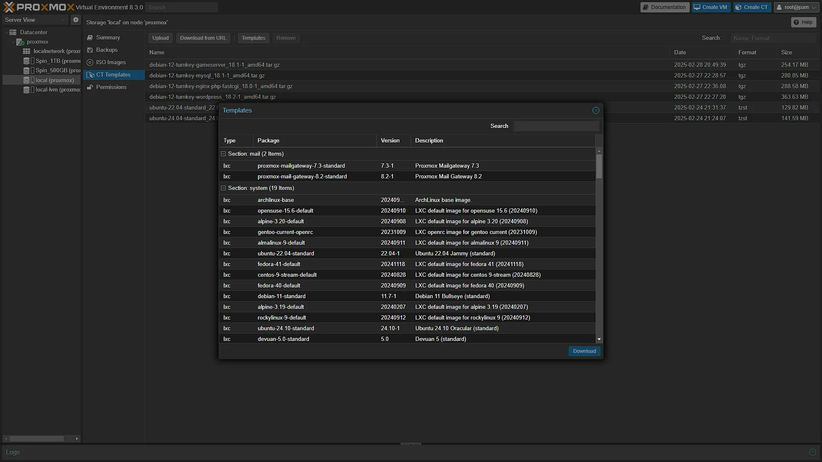
Task: Collapse the Section: system group
Action: coord(223,188)
